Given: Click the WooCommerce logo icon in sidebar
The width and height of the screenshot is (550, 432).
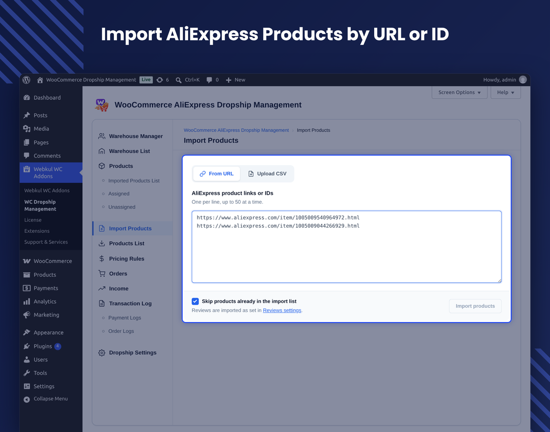Looking at the screenshot, I should (x=27, y=261).
